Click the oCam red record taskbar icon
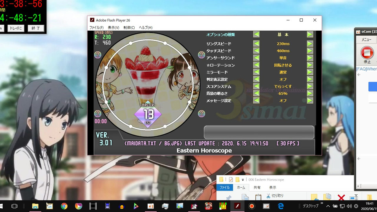This screenshot has width=377, height=212. (x=252, y=206)
